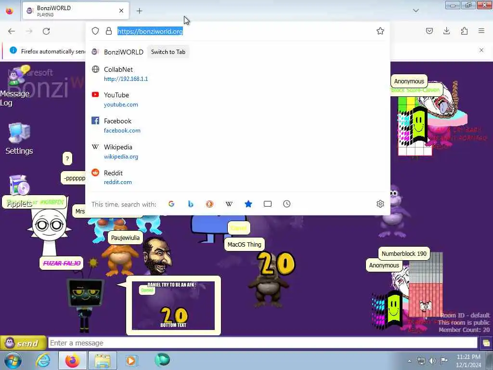Choose the Facebook suggestion

pyautogui.click(x=238, y=126)
